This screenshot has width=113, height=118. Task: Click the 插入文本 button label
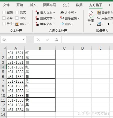click(x=46, y=13)
